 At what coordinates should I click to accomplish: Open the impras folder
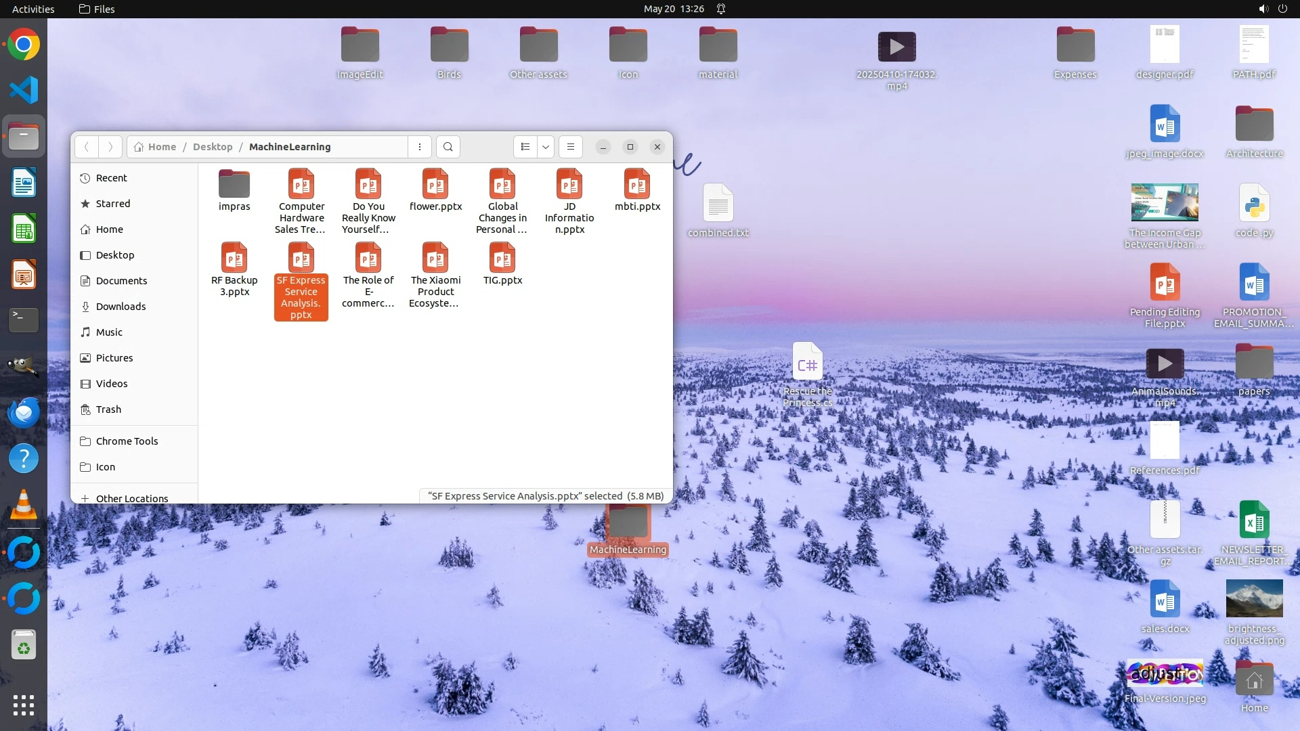[x=234, y=185]
